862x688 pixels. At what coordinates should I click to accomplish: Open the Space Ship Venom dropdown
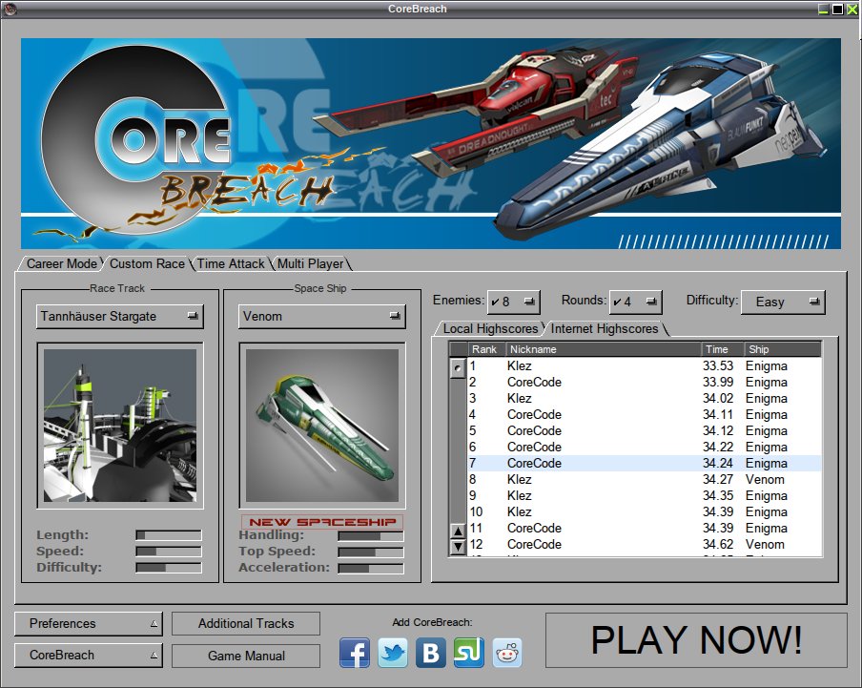pos(322,316)
